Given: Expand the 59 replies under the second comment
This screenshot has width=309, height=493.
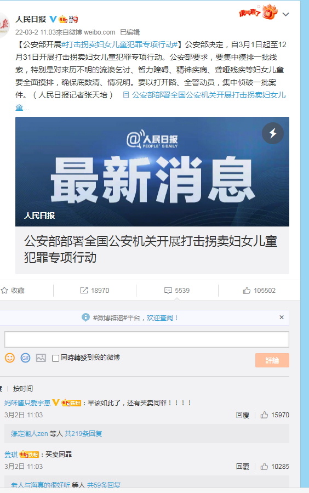Looking at the screenshot, I should (x=104, y=485).
